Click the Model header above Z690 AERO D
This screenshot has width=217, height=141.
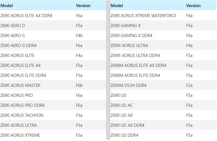pos(6,6)
